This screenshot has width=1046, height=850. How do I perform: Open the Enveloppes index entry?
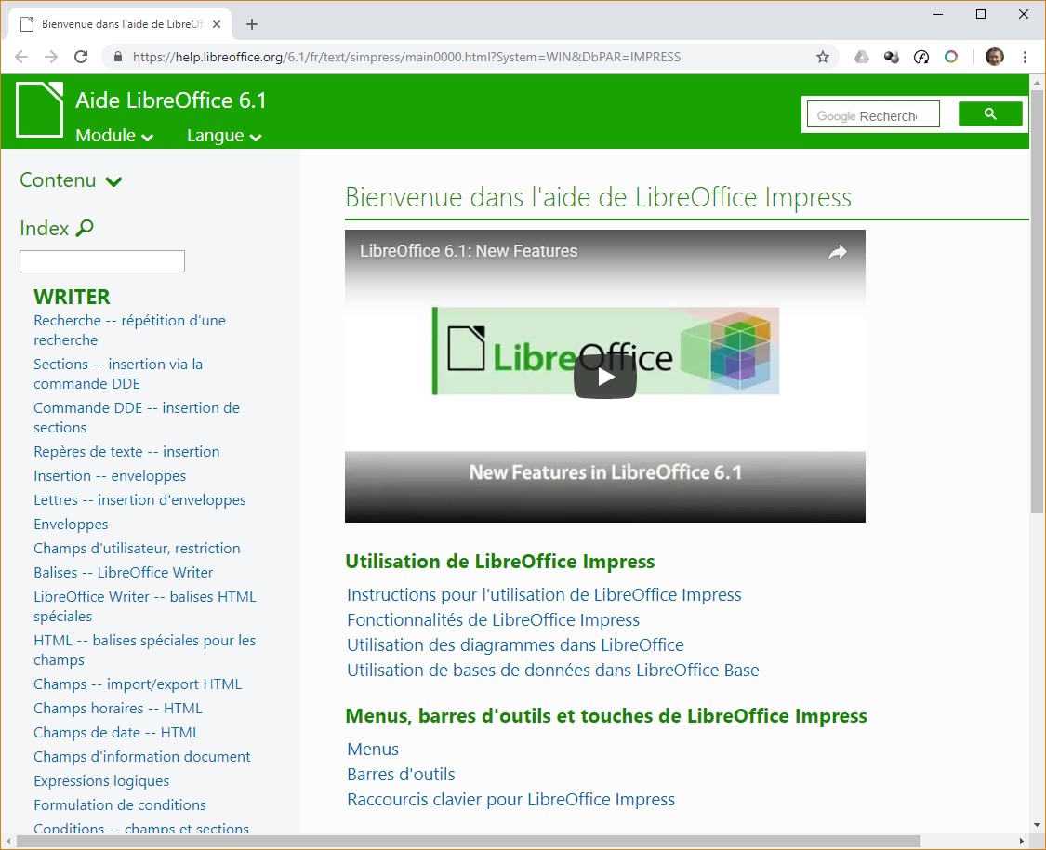click(71, 525)
